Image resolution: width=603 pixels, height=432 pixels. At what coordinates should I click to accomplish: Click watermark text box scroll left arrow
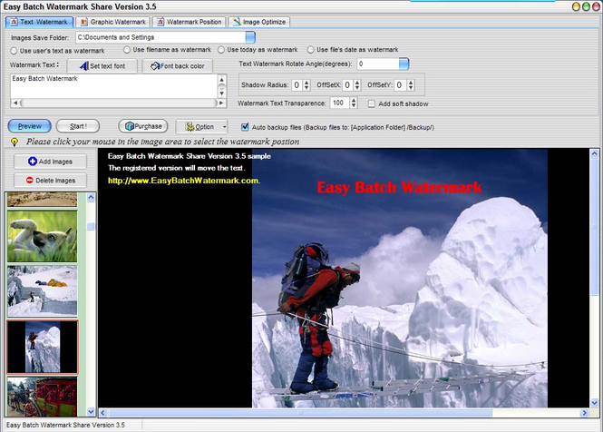pos(15,103)
